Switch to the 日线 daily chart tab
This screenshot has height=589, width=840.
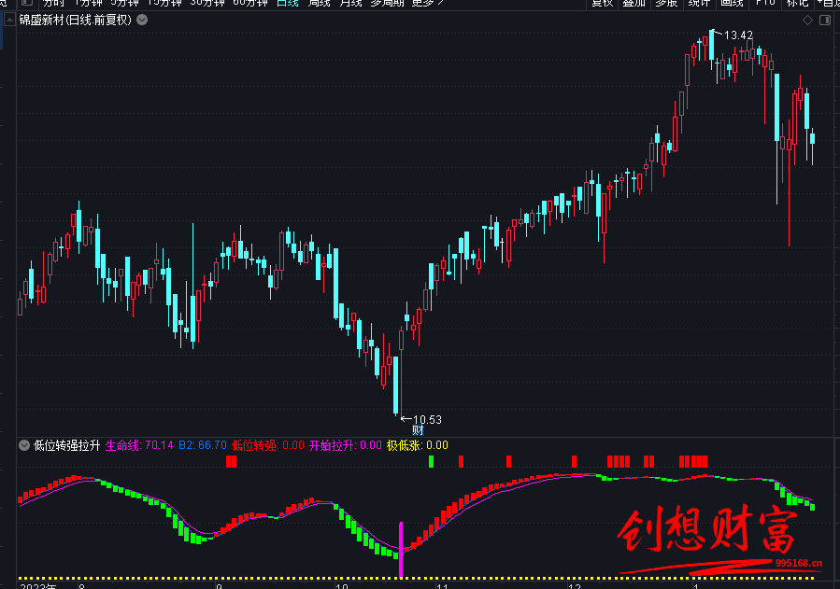(287, 3)
